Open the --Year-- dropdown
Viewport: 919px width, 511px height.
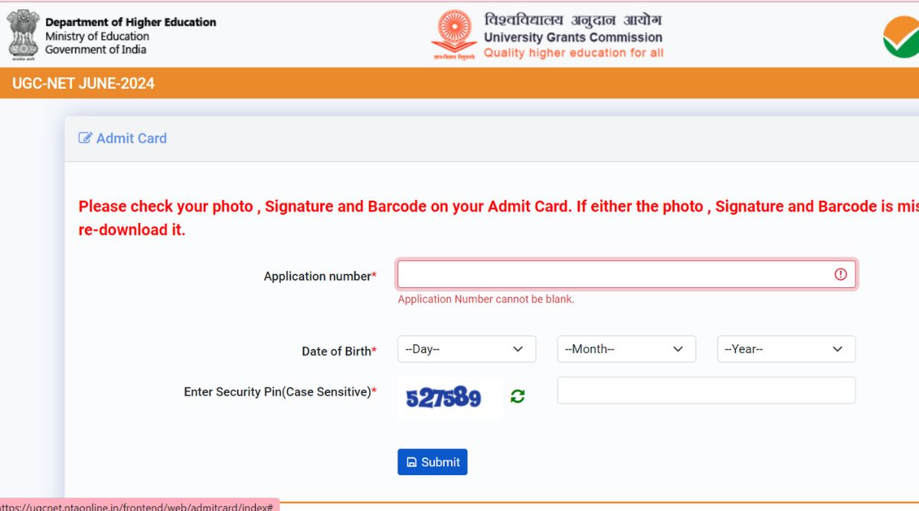(786, 349)
